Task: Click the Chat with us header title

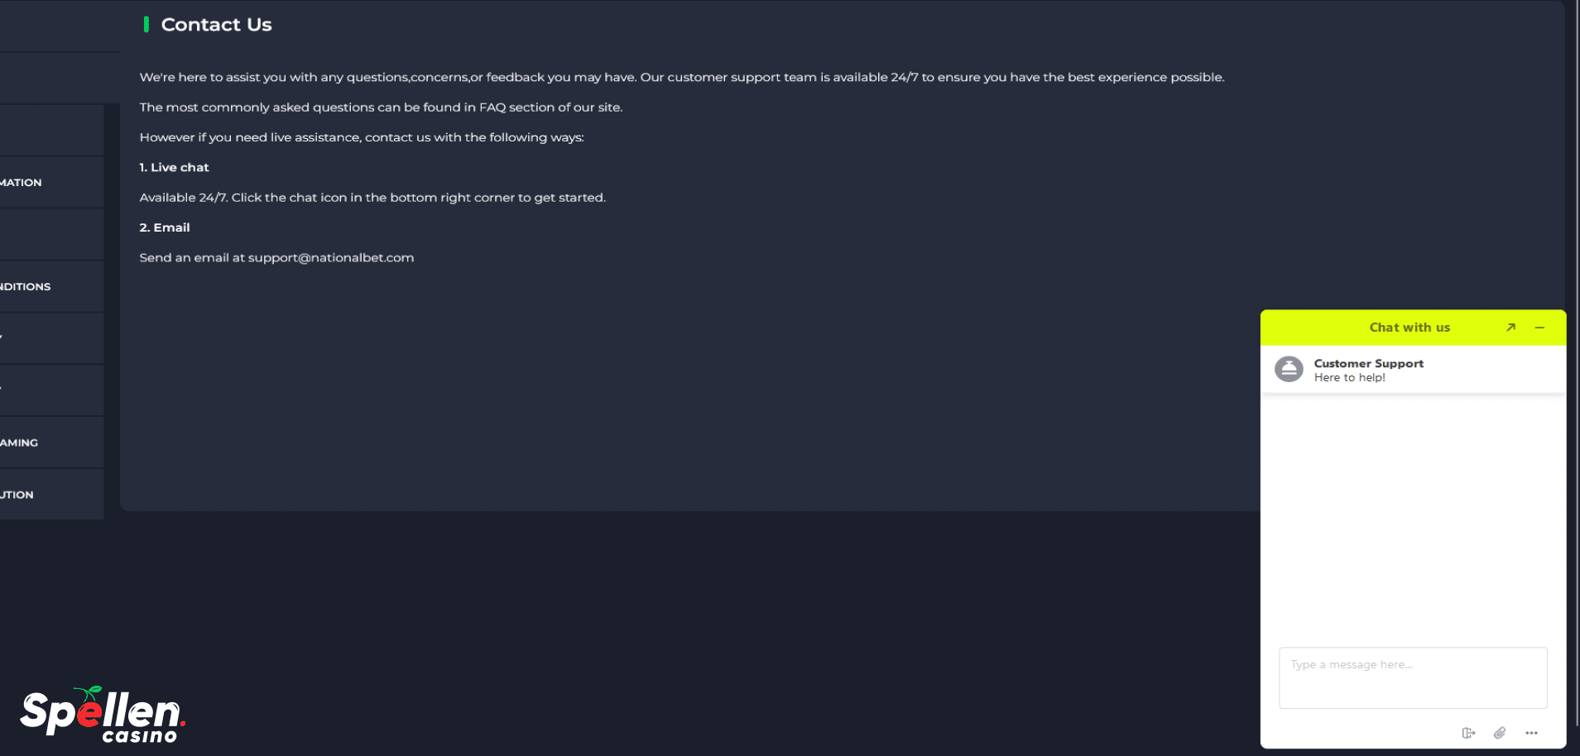Action: (x=1410, y=328)
